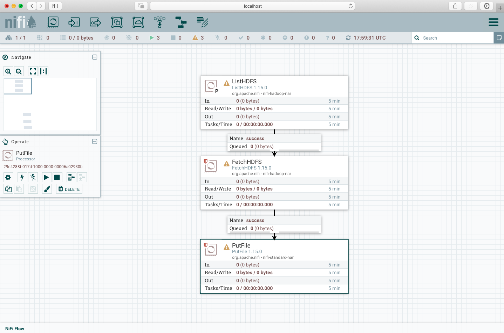The height and width of the screenshot is (333, 504).
Task: Zoom out on the canvas
Action: pos(19,71)
